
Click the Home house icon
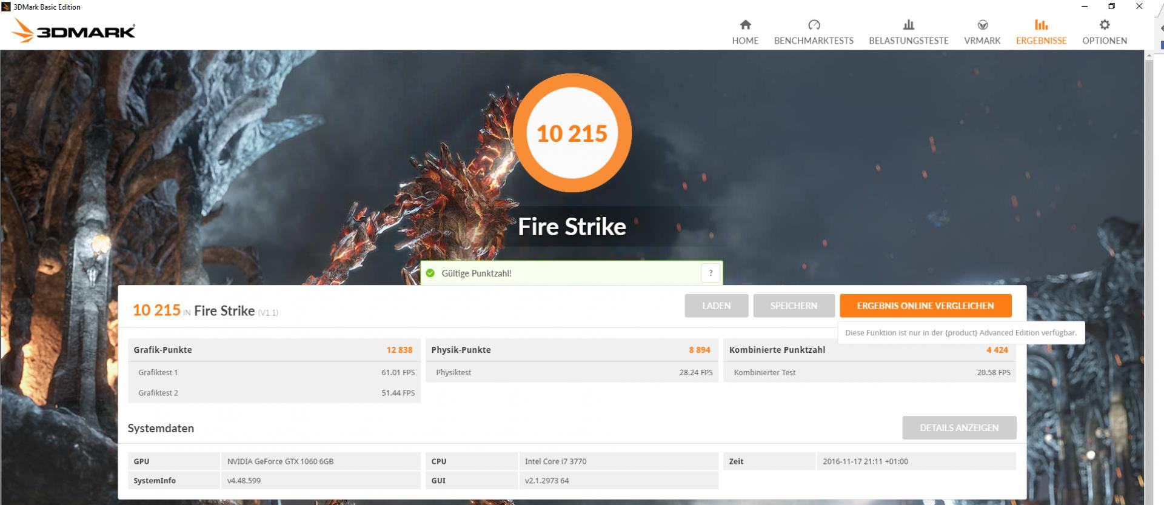tap(745, 25)
